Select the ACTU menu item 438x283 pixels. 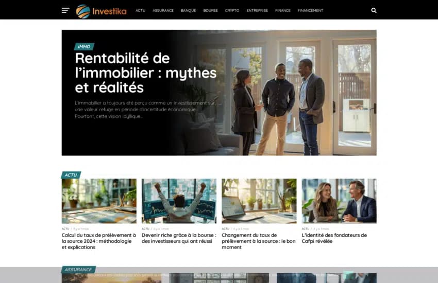pos(141,11)
